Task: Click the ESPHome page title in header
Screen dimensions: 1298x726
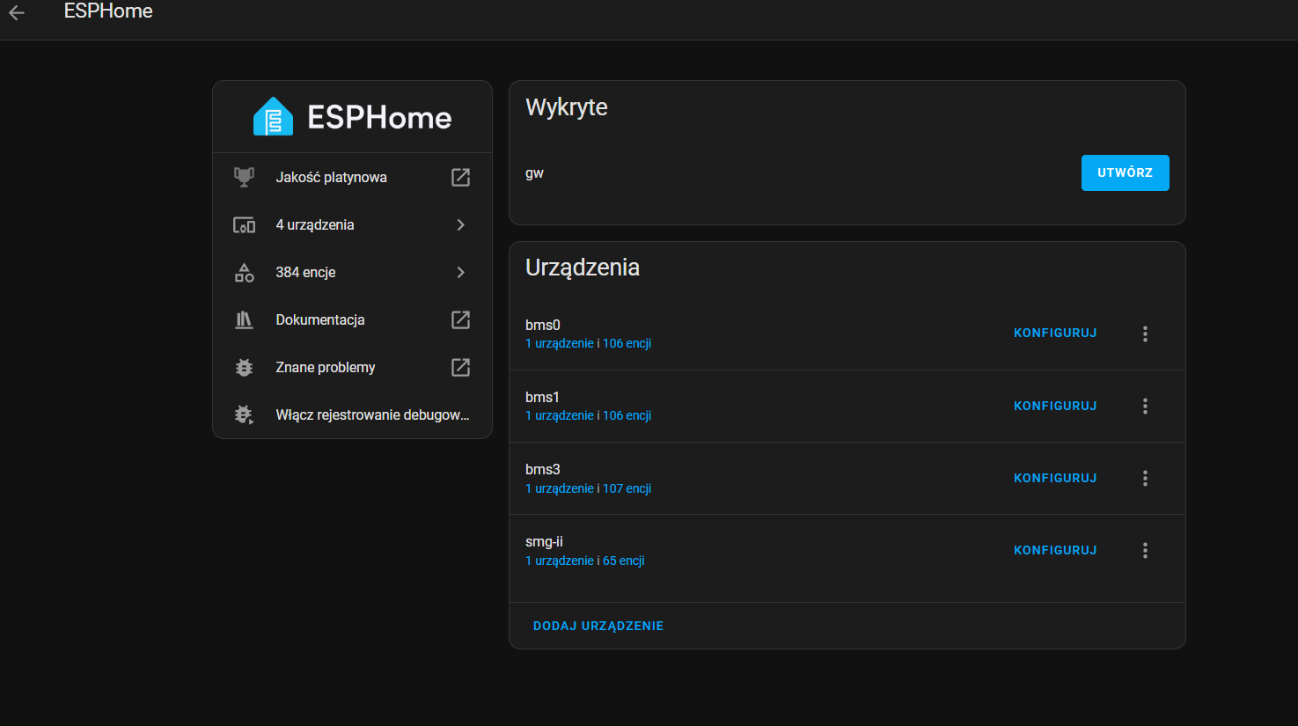Action: [x=108, y=11]
